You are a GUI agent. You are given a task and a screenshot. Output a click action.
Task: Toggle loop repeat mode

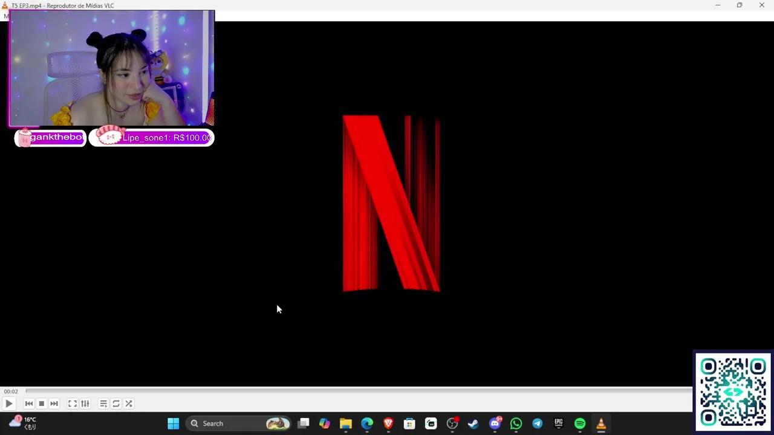[x=115, y=404]
